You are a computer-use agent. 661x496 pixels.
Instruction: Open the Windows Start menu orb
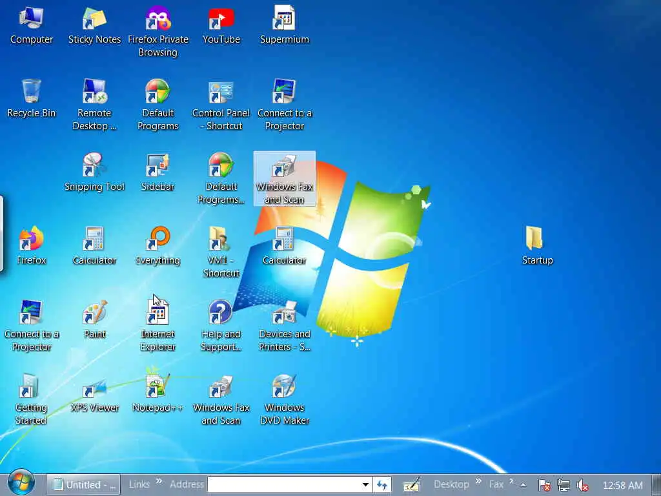[21, 483]
